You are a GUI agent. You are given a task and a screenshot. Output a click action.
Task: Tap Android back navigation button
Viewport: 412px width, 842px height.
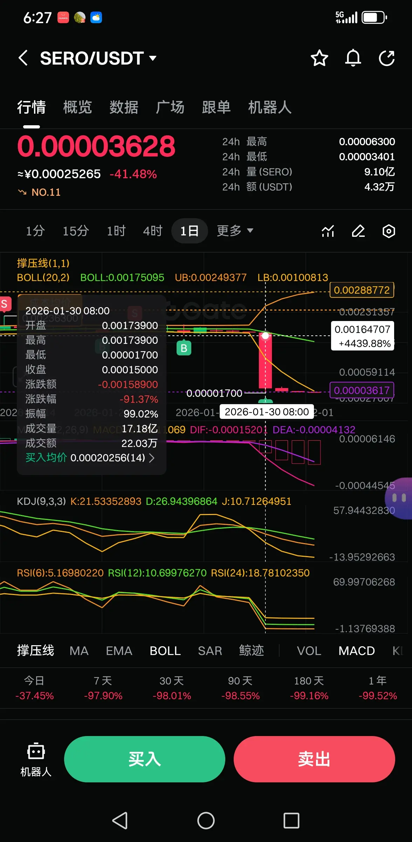click(x=120, y=821)
